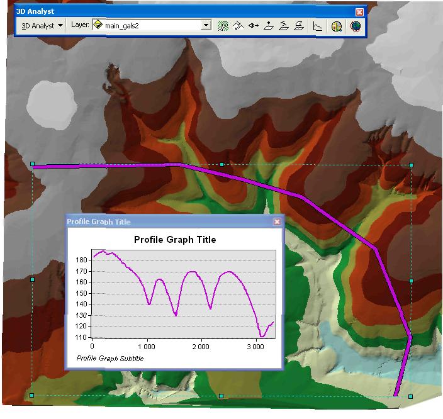Select the Create Contours tool
Viewport: 443px width, 419px height.
(x=223, y=26)
